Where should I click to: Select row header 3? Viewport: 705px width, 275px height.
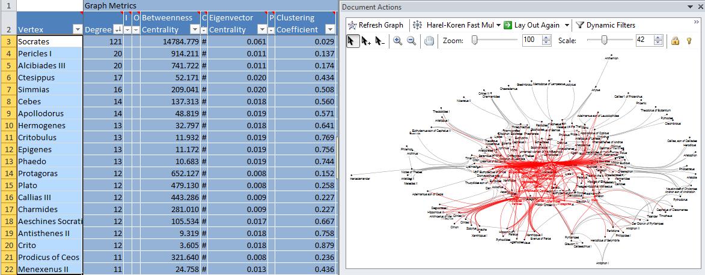point(8,42)
